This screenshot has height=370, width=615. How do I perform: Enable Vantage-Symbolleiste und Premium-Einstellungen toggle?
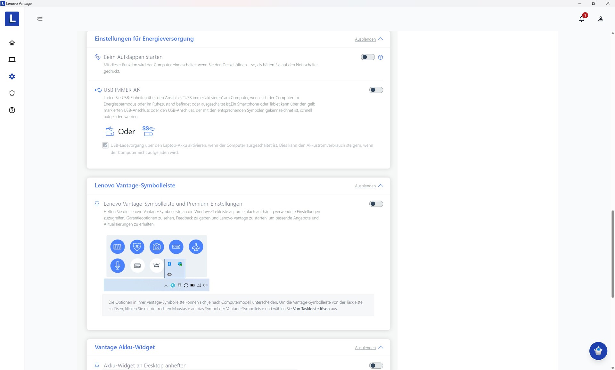[376, 204]
